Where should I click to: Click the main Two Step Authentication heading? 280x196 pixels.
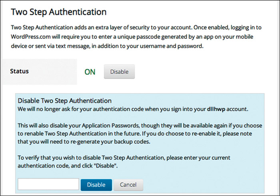pos(59,12)
